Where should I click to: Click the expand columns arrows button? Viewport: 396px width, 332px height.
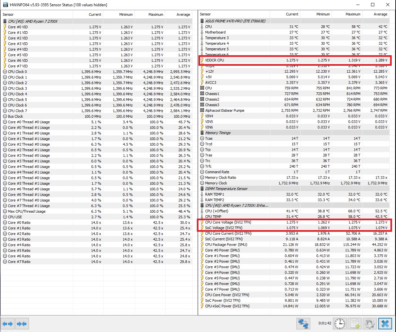pyautogui.click(x=8, y=324)
